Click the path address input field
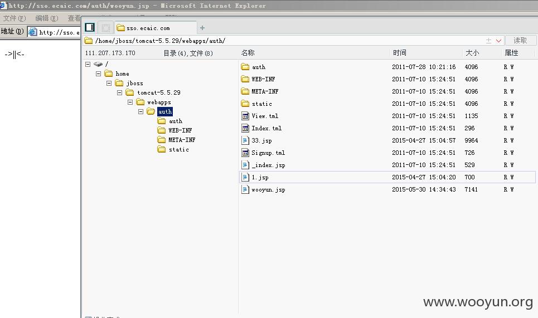The height and width of the screenshot is (318, 538). point(288,41)
